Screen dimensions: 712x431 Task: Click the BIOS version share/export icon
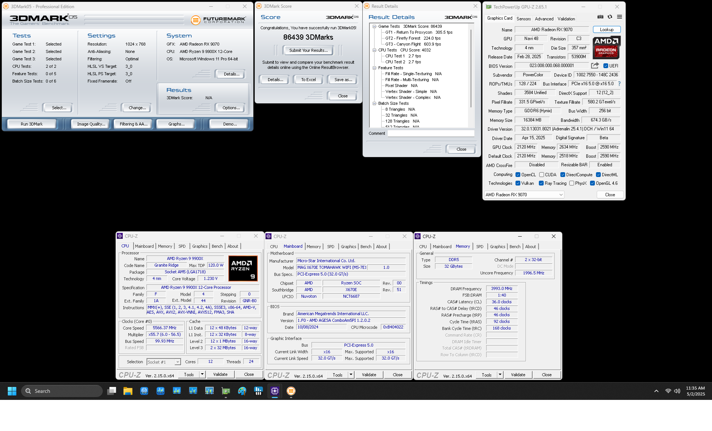pos(595,66)
